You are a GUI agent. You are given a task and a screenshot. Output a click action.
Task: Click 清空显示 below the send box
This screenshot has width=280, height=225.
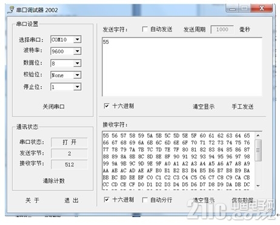204,106
